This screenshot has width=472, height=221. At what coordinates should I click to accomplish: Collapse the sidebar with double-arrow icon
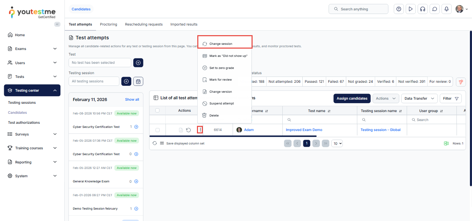coord(57,24)
